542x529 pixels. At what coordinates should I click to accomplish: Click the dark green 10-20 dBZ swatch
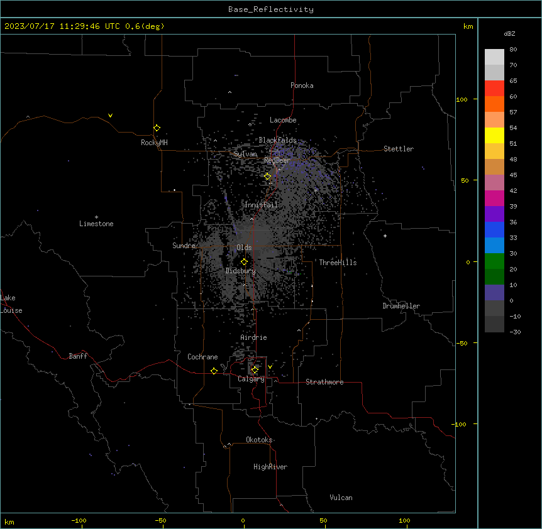pos(494,276)
